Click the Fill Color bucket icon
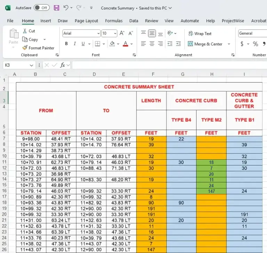The width and height of the screenshot is (267, 253). 112,44
